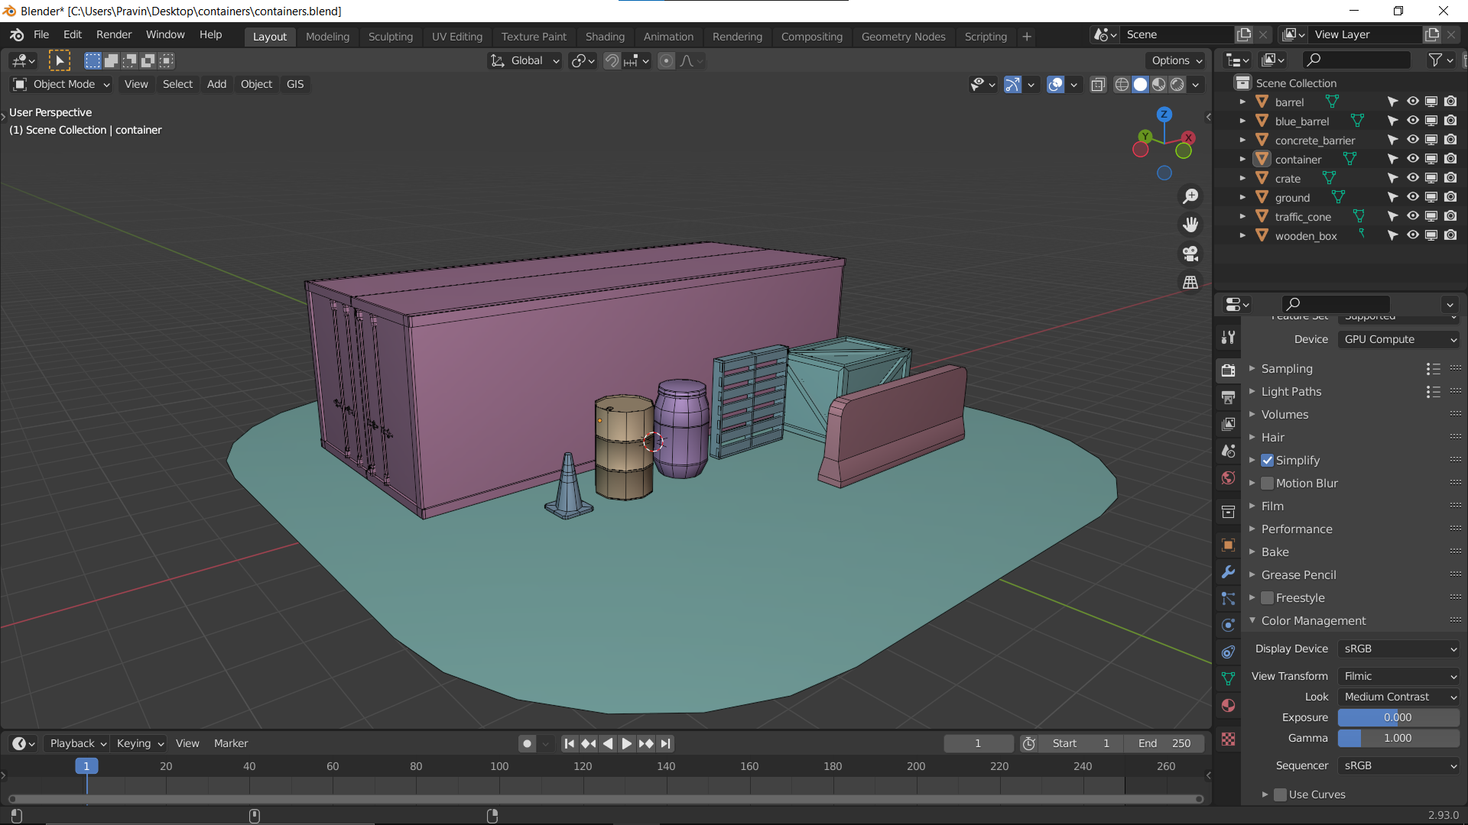Viewport: 1468px width, 825px height.
Task: Open the GPU Compute device dropdown
Action: (1398, 339)
